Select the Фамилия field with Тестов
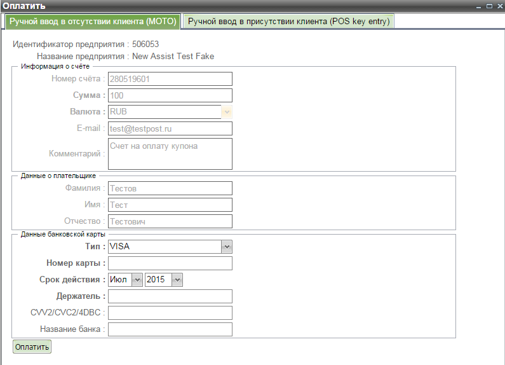Image resolution: width=505 pixels, height=365 pixels. (x=170, y=188)
